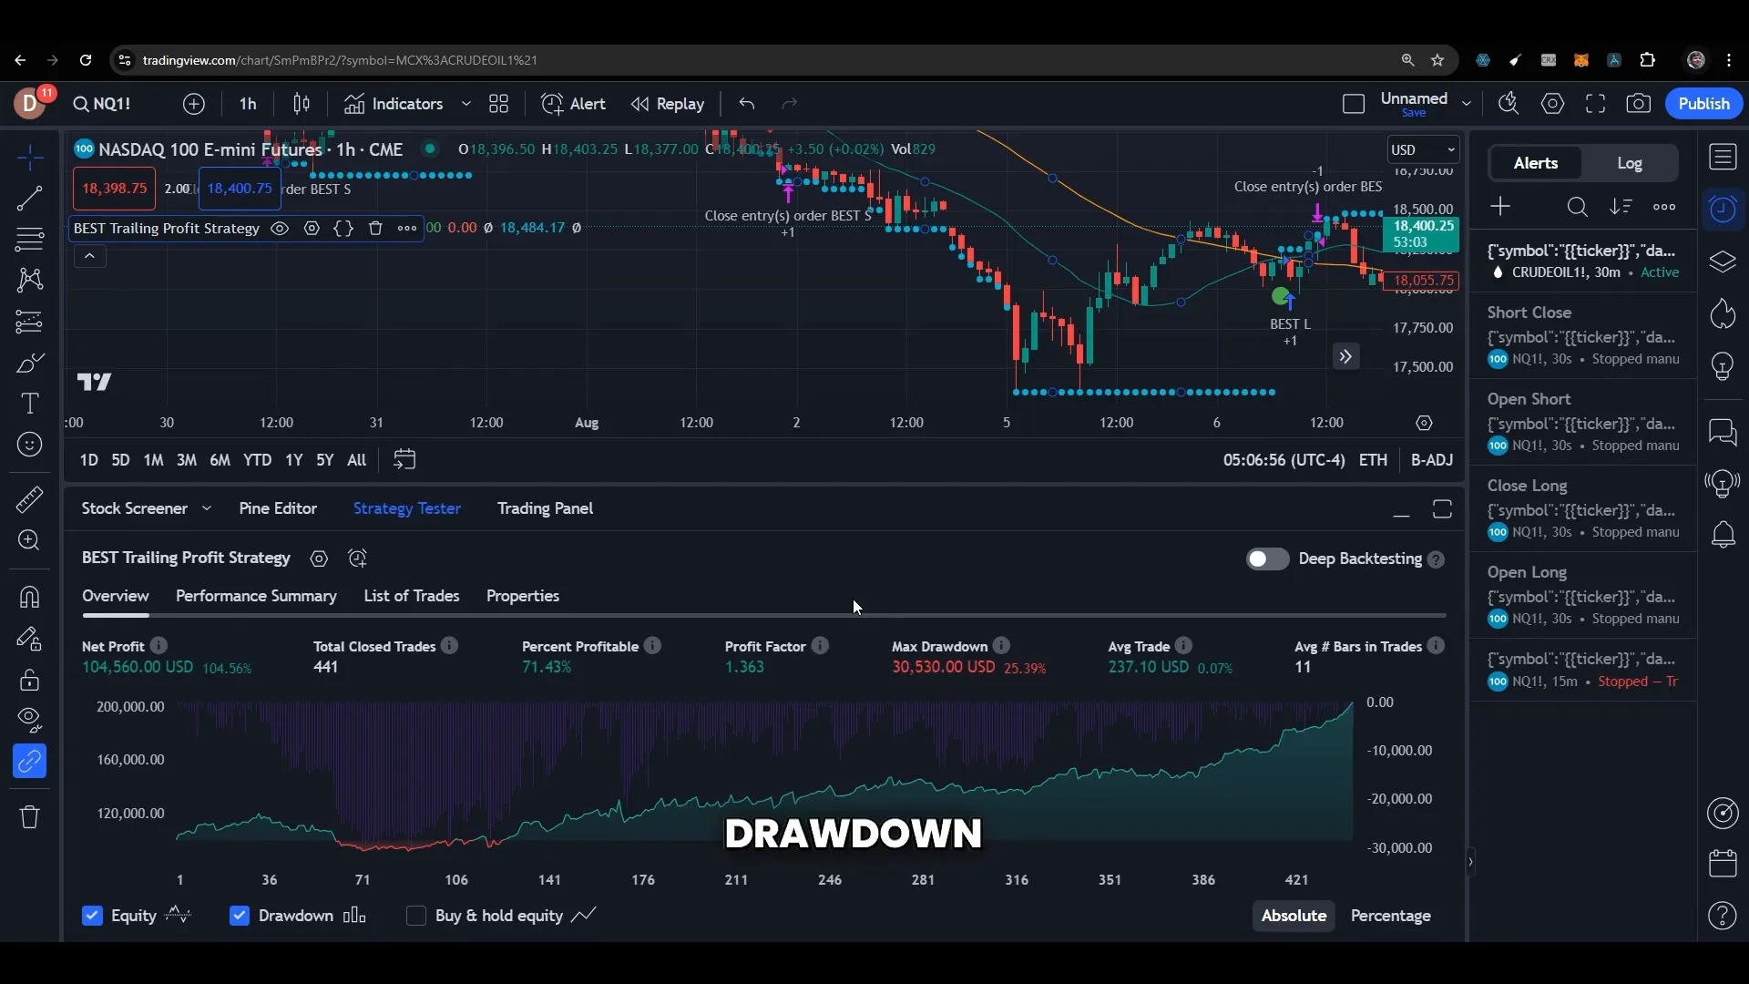Expand the Unnamed layout dropdown
Viewport: 1749px width, 984px height.
[x=1467, y=104]
